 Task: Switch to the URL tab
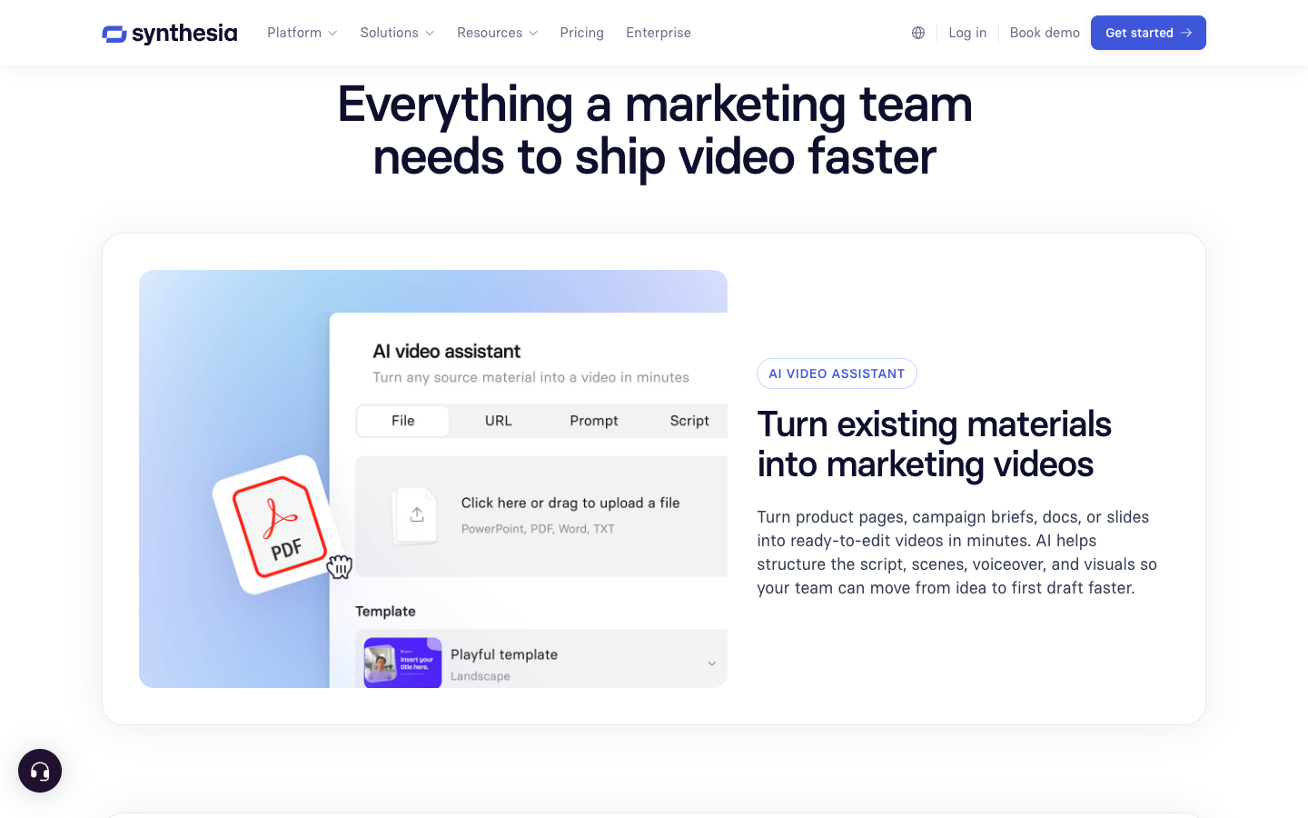[x=499, y=421]
